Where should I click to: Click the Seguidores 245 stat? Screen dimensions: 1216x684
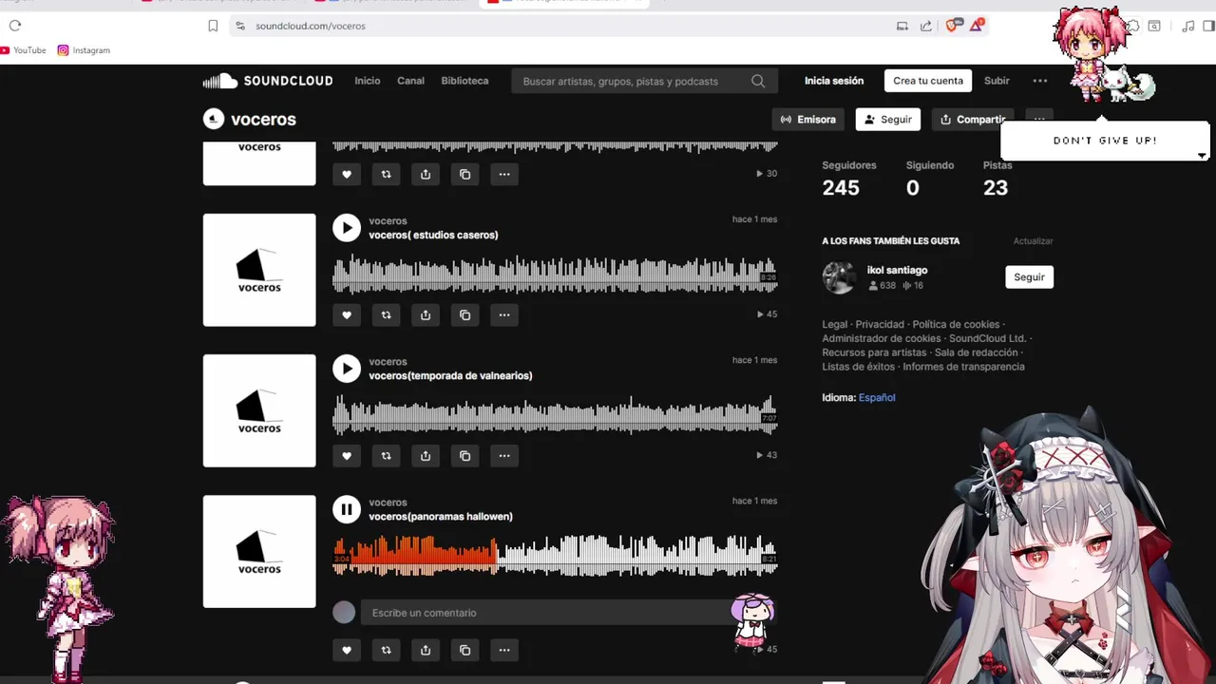coord(848,179)
